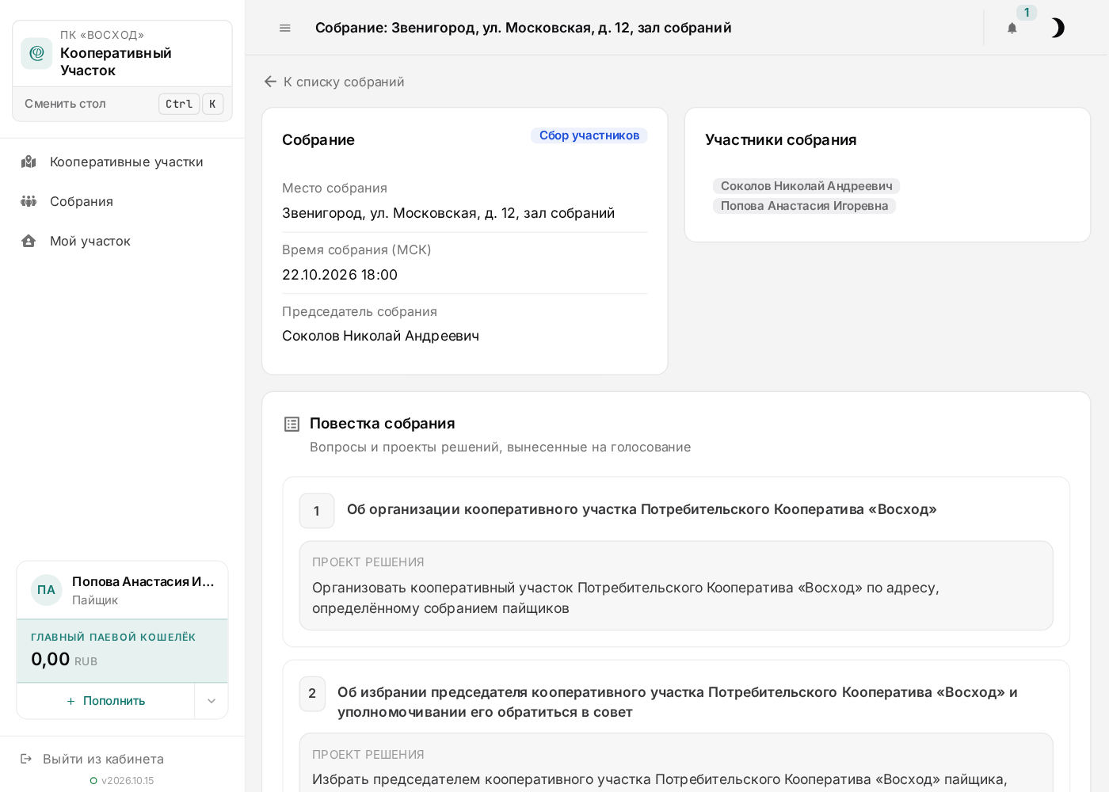Image resolution: width=1109 pixels, height=792 pixels.
Task: Click the logout icon near Выйти из кабинета
Action: point(26,759)
